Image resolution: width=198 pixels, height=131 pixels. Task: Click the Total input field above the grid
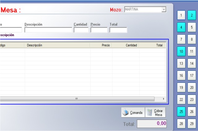118,30
